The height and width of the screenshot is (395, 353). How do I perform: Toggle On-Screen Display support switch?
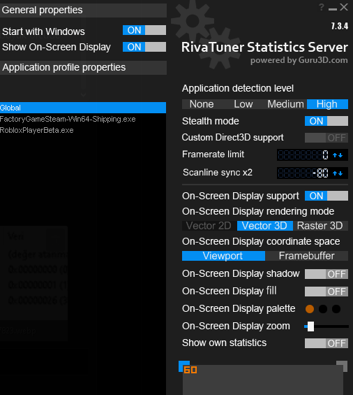[x=326, y=196]
